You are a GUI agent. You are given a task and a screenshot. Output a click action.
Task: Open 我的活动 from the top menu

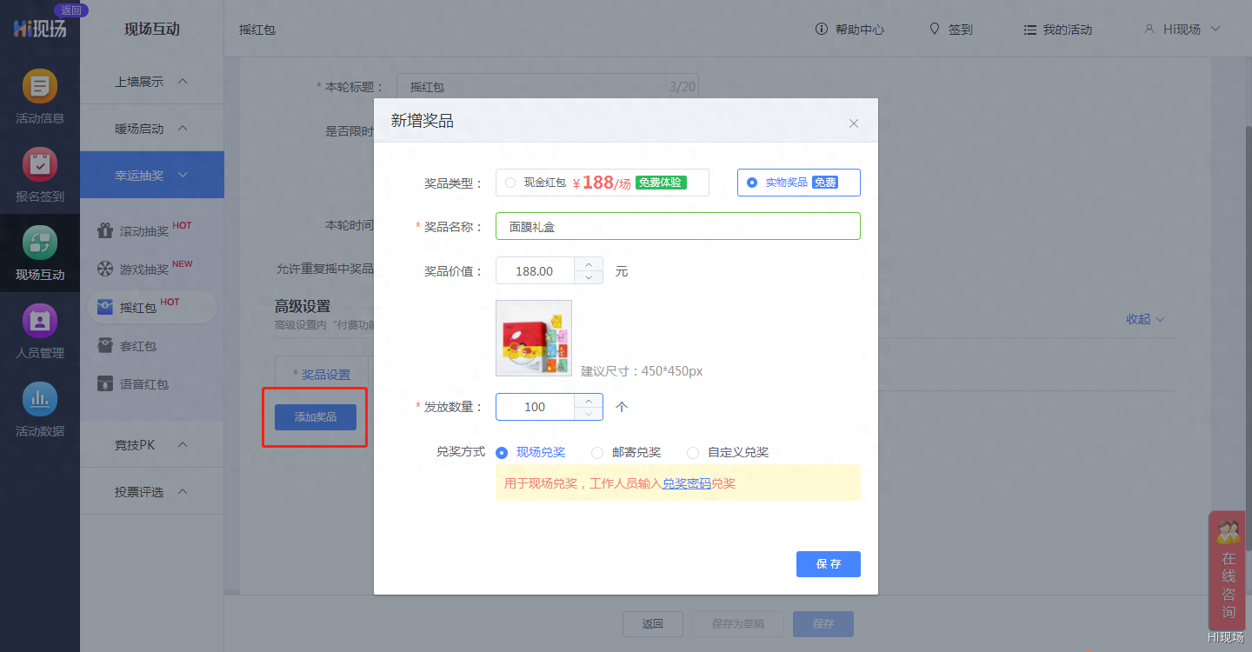[1057, 29]
